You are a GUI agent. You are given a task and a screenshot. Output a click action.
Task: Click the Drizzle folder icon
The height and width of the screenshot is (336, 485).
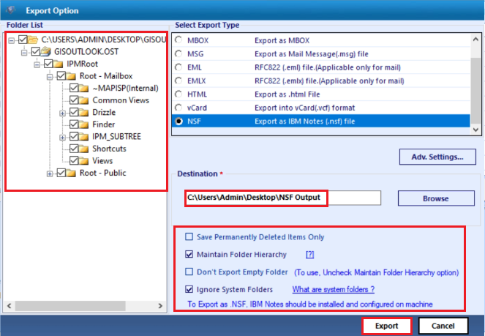tap(83, 112)
